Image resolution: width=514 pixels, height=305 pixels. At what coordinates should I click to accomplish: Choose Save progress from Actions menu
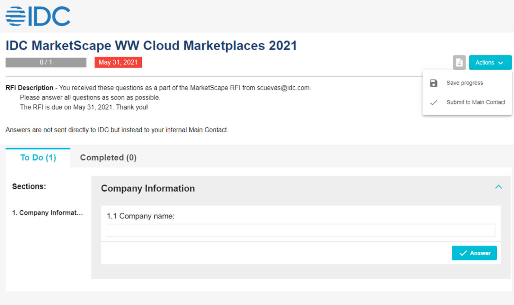(x=465, y=83)
